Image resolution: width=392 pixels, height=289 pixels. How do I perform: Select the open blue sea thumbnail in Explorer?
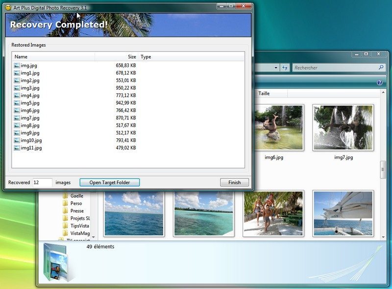pyautogui.click(x=134, y=214)
